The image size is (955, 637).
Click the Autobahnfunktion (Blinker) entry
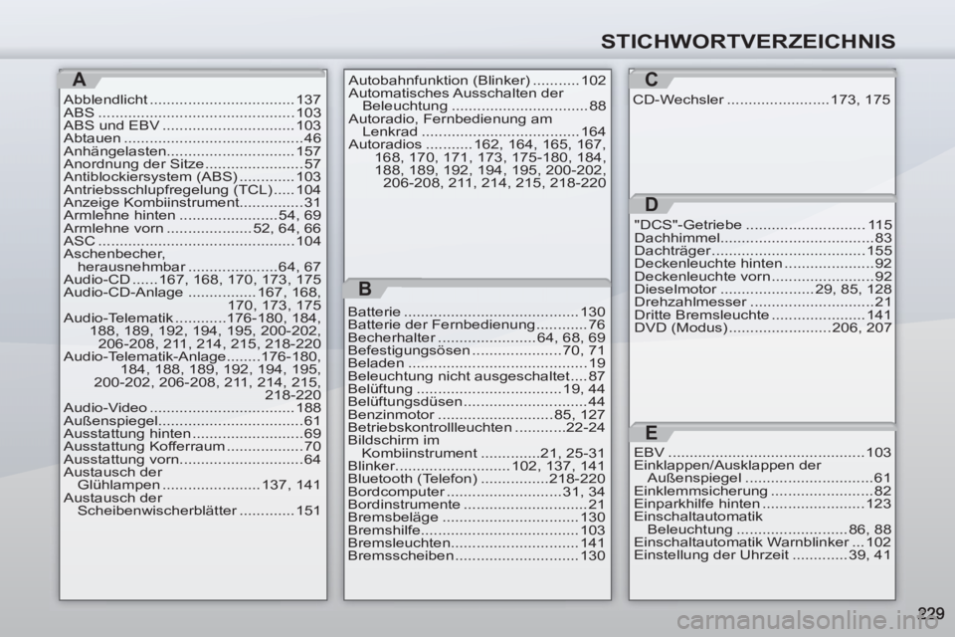[x=477, y=81]
